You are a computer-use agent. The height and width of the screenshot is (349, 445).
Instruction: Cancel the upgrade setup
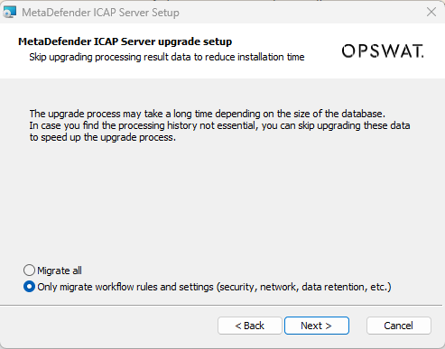tap(399, 326)
